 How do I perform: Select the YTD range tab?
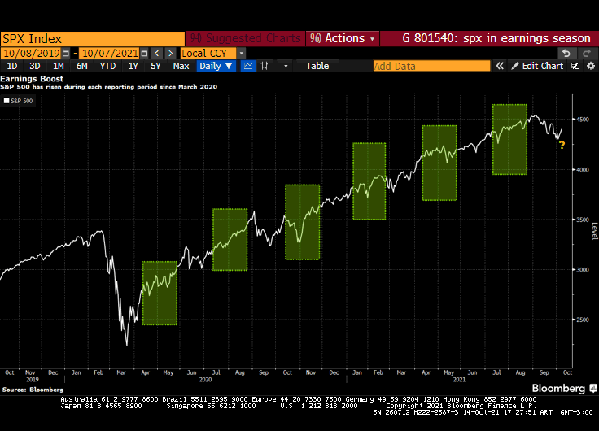pos(107,66)
